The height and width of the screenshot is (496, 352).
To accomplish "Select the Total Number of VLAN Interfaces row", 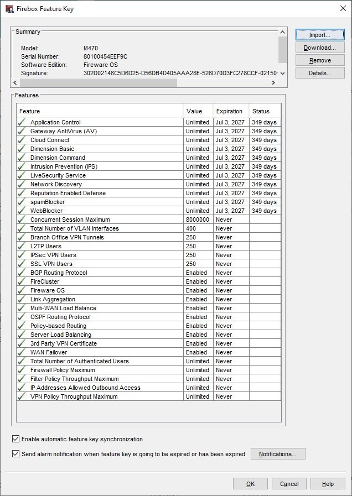I will point(149,228).
